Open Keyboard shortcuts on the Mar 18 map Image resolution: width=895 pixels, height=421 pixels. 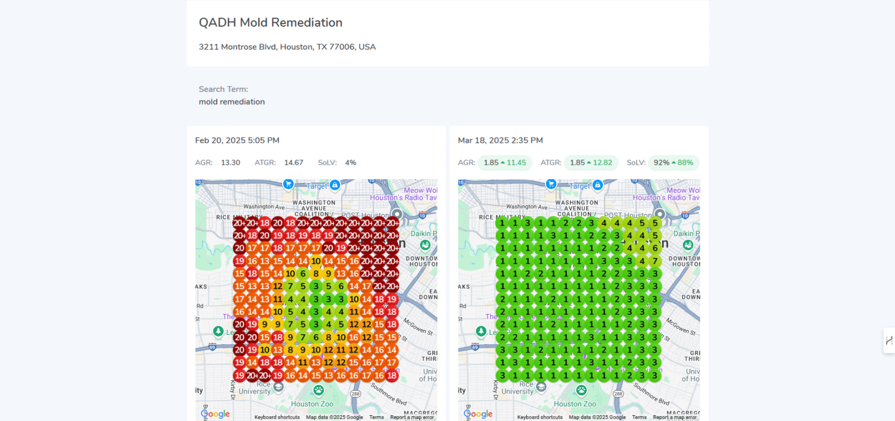point(540,417)
